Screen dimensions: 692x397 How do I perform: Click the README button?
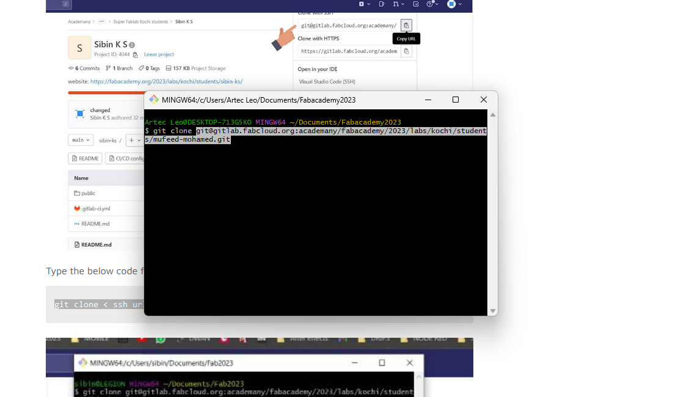85,158
